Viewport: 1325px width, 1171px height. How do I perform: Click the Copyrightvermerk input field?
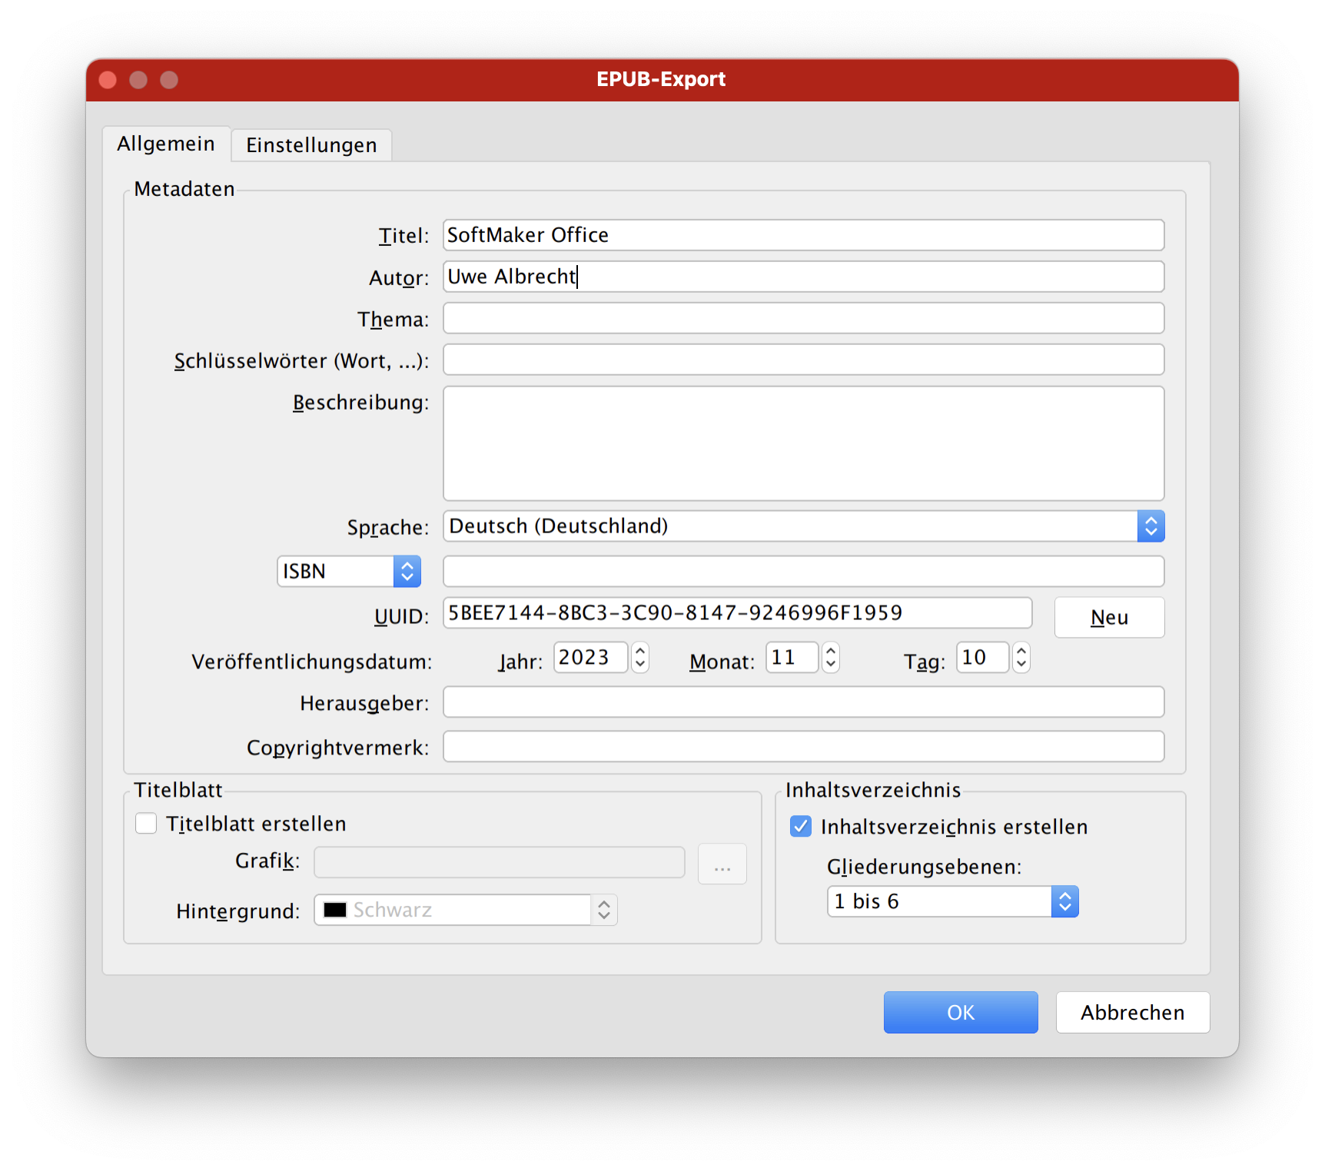(x=803, y=746)
